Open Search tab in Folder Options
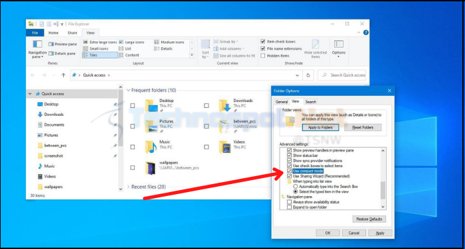The height and width of the screenshot is (249, 465). click(310, 102)
